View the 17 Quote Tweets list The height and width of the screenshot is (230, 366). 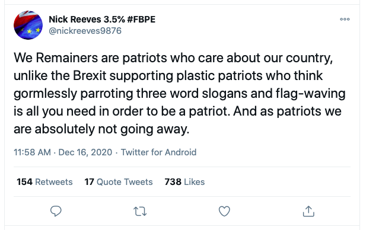119,182
